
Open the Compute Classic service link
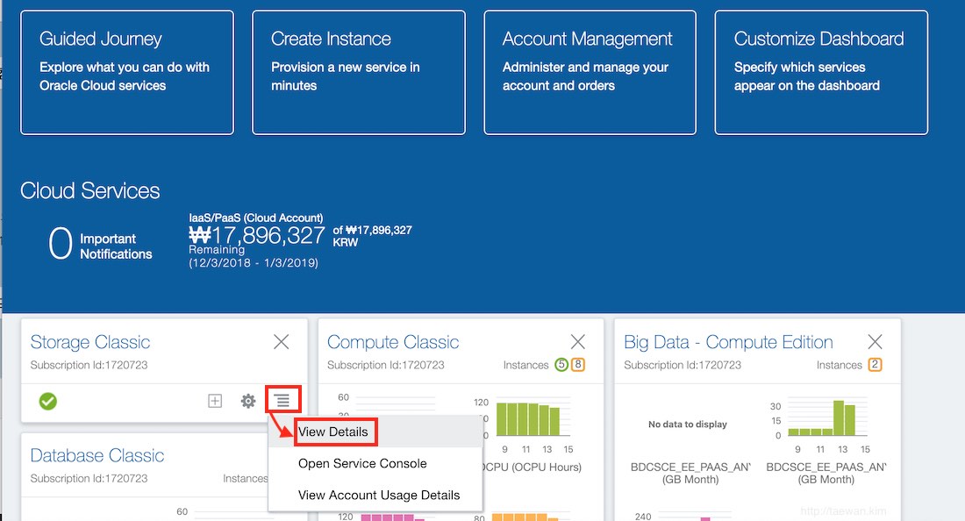[x=393, y=342]
